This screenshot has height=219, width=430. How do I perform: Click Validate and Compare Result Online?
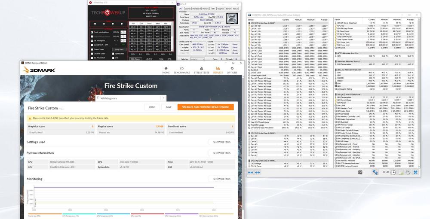205,107
